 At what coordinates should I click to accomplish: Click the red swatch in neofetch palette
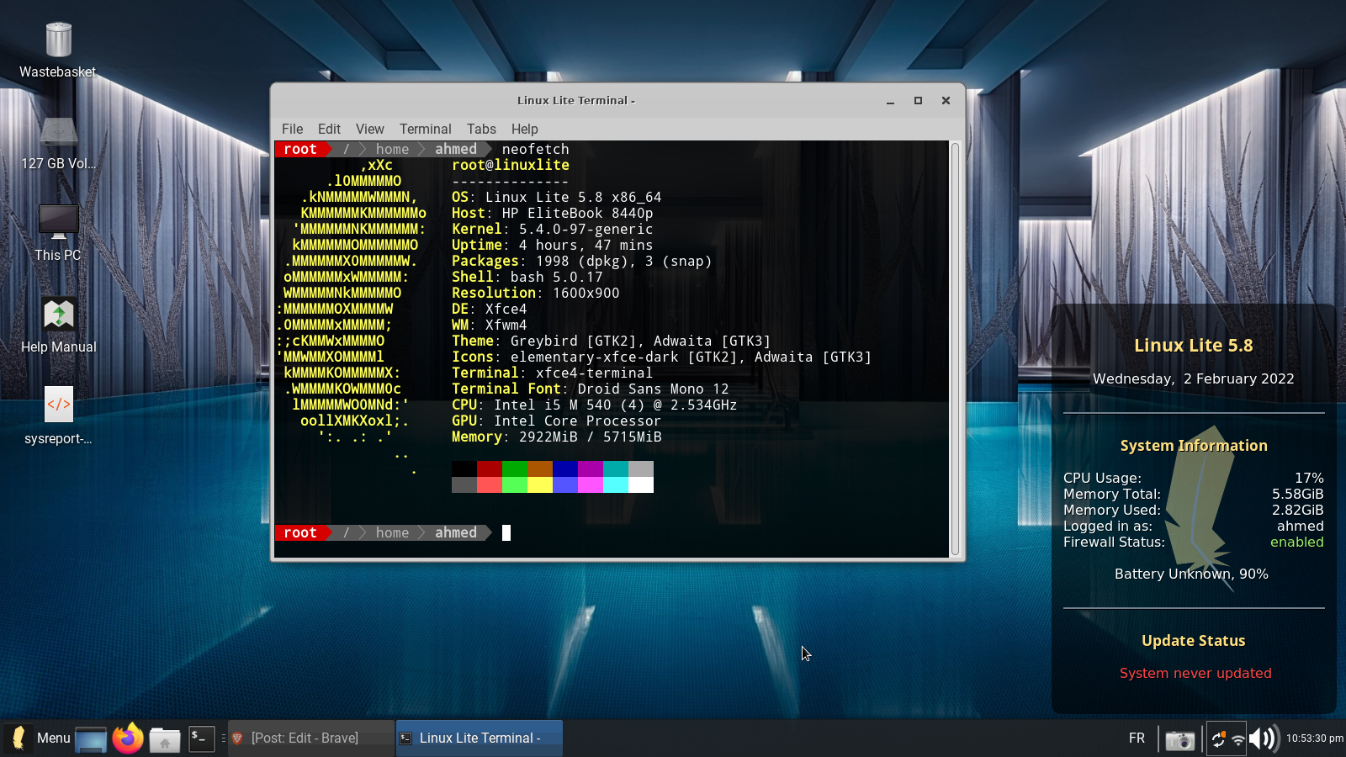(490, 468)
